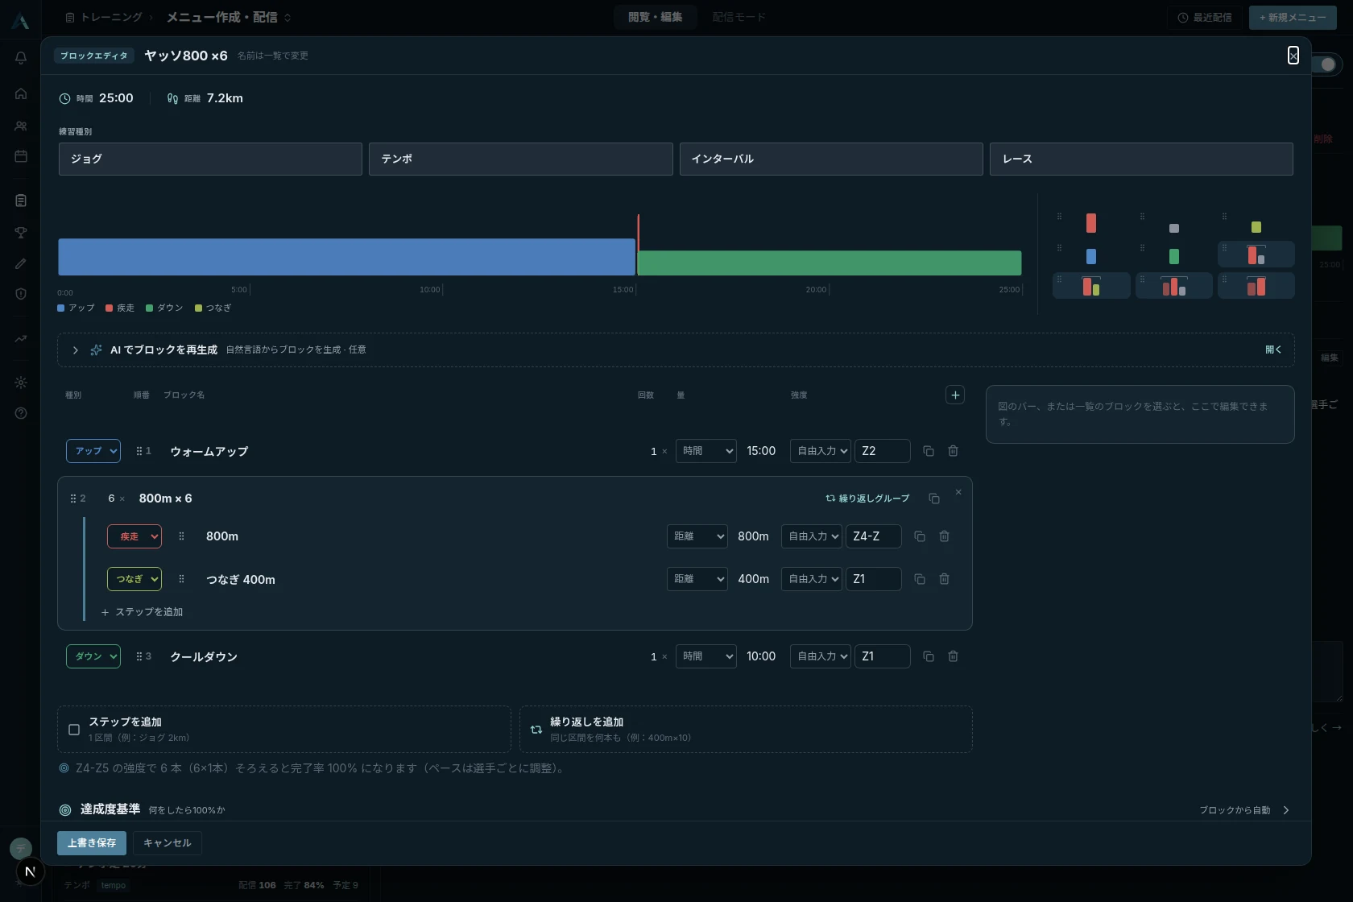Open the clipboard menu icon in the sidebar
Viewport: 1353px width, 902px height.
[21, 201]
